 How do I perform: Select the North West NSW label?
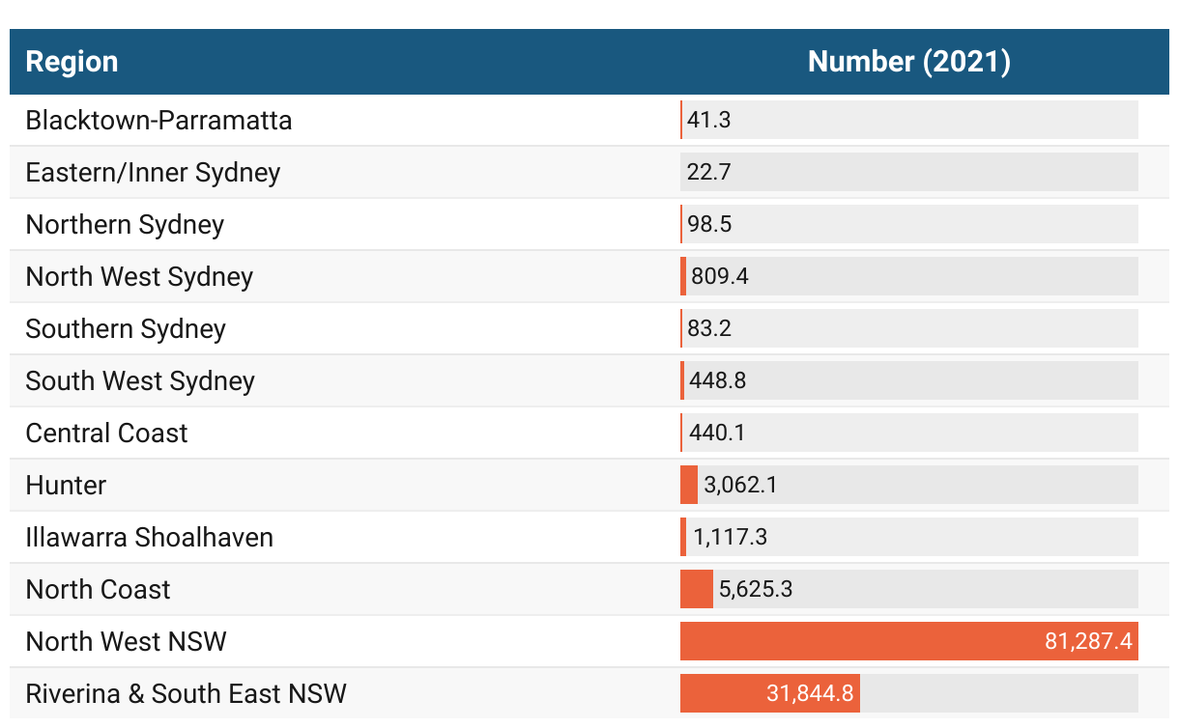click(126, 642)
